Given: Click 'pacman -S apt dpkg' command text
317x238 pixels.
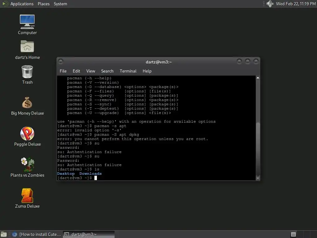Looking at the screenshot, I should point(116,134).
